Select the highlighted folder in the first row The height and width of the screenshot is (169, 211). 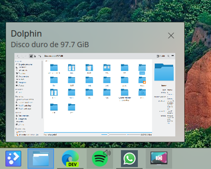[142, 69]
